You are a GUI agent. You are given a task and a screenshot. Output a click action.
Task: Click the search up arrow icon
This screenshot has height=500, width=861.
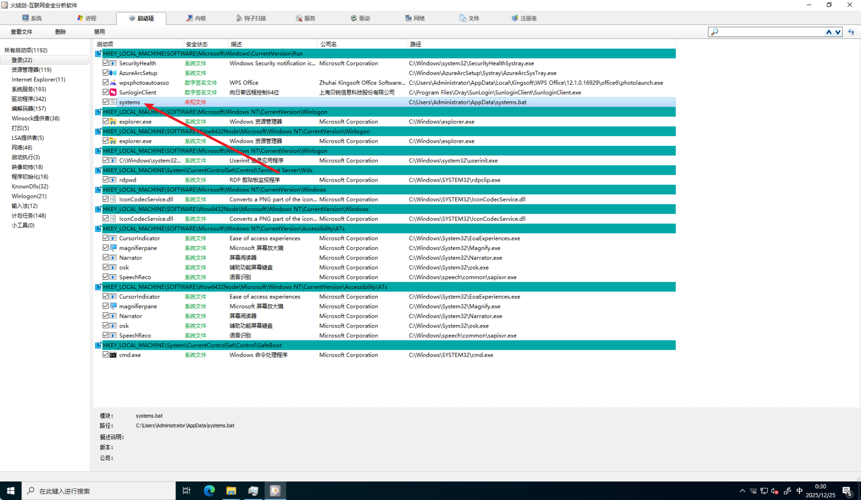click(828, 32)
